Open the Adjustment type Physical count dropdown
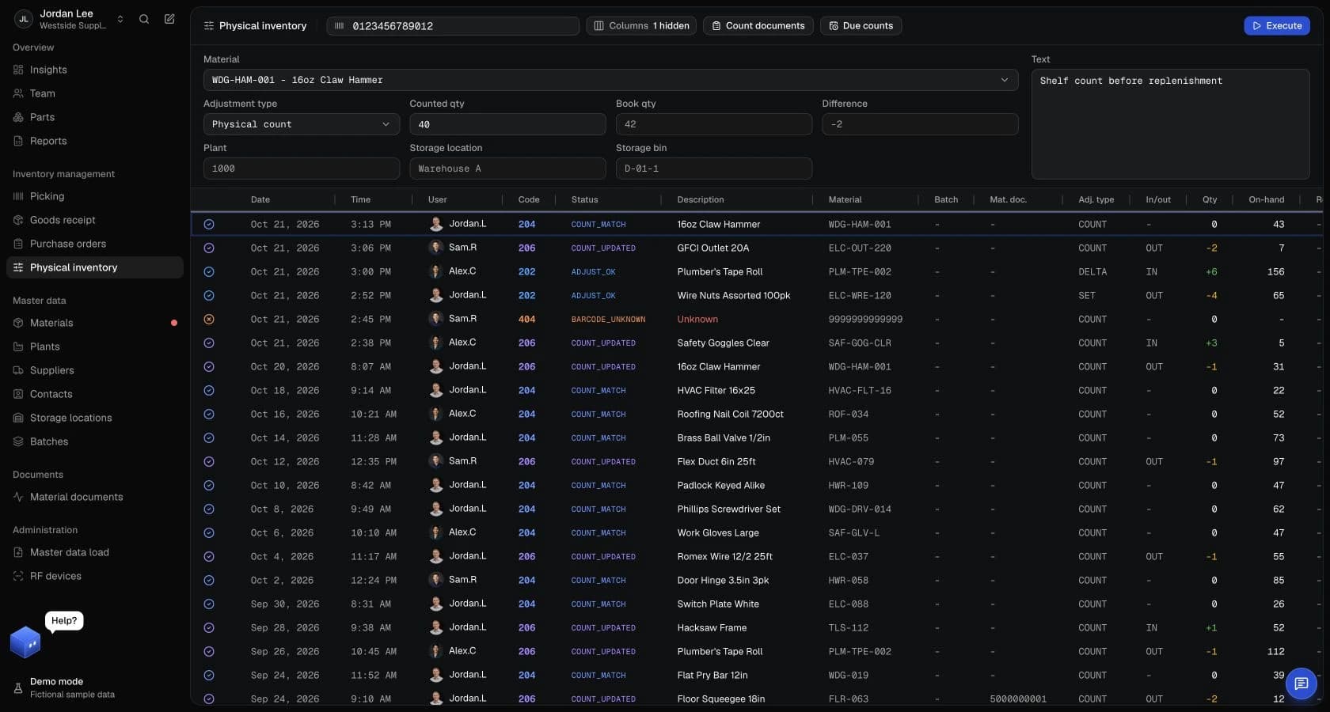1330x712 pixels. pos(302,124)
